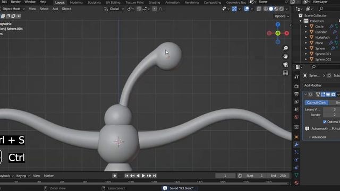Open the Help menu
This screenshot has width=340, height=191.
click(x=42, y=2)
